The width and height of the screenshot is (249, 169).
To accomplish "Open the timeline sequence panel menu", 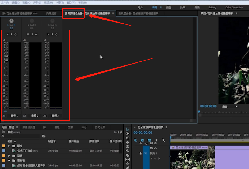I will [x=166, y=127].
